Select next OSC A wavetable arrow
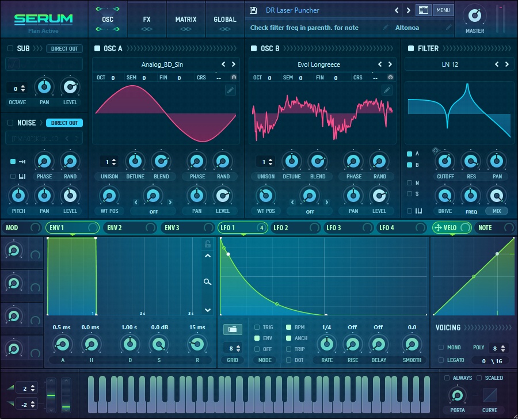This screenshot has width=518, height=419. (234, 64)
